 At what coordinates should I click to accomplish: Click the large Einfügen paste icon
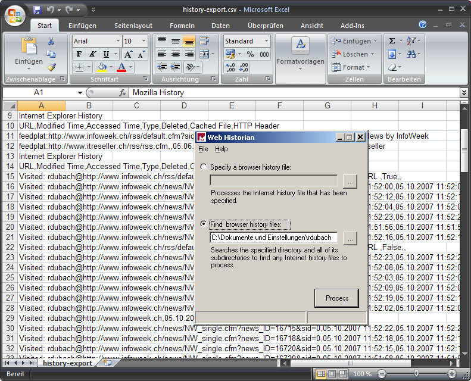[29, 46]
